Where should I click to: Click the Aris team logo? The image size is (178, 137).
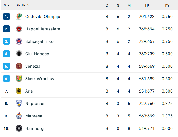19,91
